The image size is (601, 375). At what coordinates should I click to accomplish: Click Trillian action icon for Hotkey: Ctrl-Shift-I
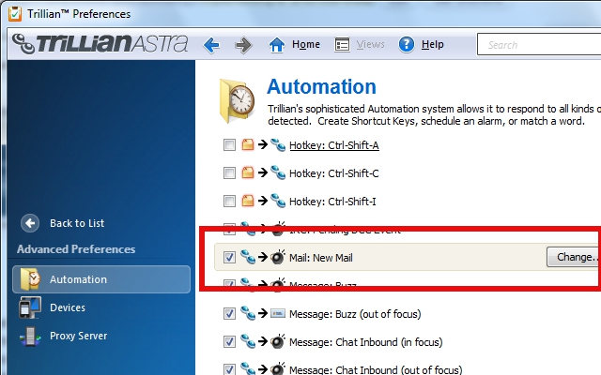[x=278, y=201]
